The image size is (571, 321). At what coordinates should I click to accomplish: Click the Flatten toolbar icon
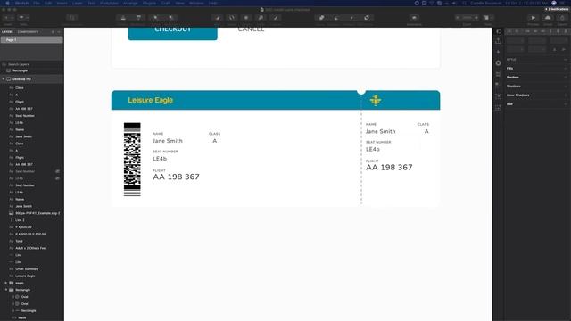(276, 18)
